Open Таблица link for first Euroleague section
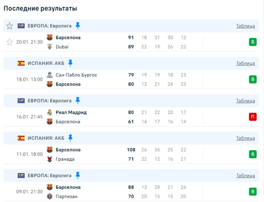This screenshot has width=264, height=202. pos(245,26)
